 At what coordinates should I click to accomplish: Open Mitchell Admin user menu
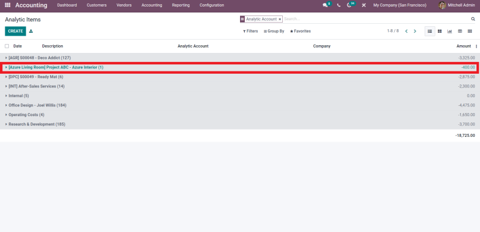click(457, 5)
